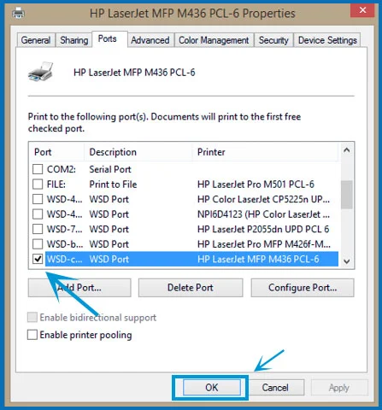The image size is (382, 410).
Task: Uncheck the WSD-c... port checkbox
Action: [38, 259]
